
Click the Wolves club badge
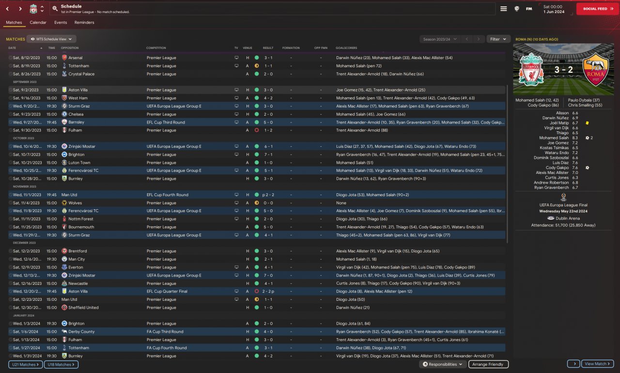pos(64,203)
